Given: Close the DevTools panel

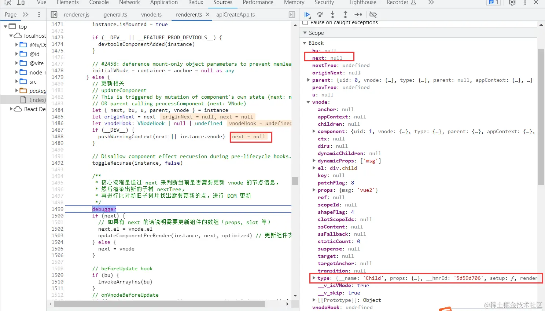Looking at the screenshot, I should (536, 3).
